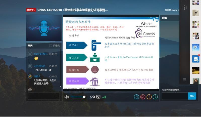This screenshot has width=201, height=117.
Task: Open the Q&A round icon
Action: coord(143,97)
